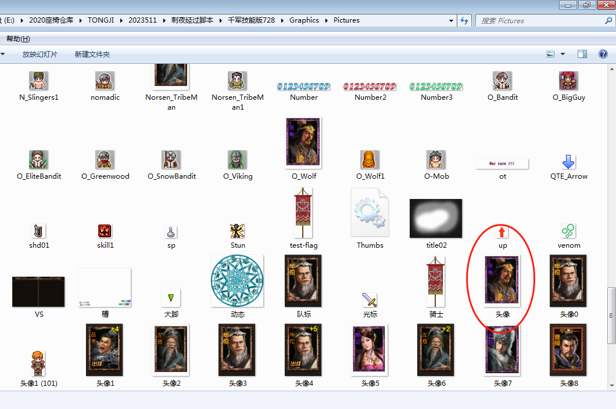Open the change view dropdown arrow
This screenshot has width=616, height=409.
pos(563,54)
